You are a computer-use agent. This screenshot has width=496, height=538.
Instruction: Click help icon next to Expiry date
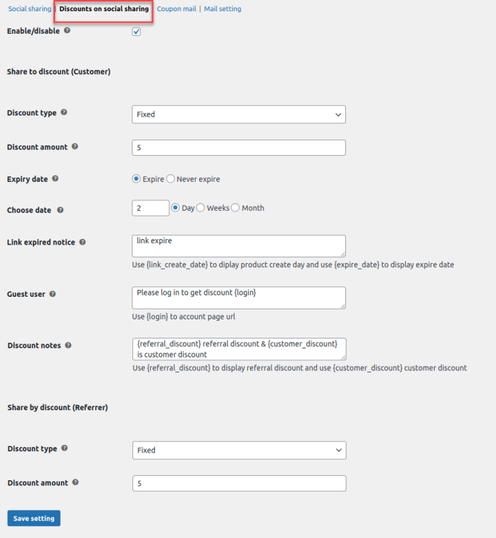tap(56, 179)
